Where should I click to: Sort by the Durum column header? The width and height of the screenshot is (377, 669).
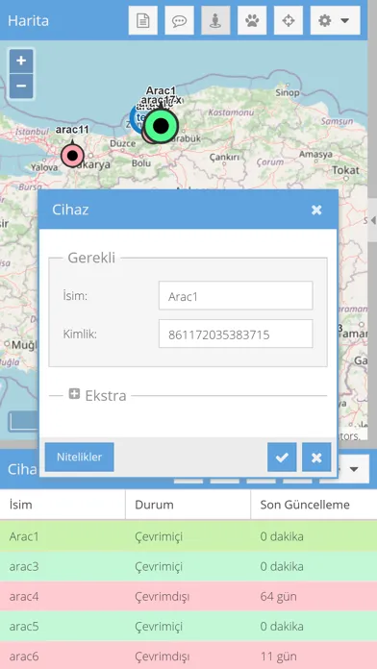tap(188, 505)
